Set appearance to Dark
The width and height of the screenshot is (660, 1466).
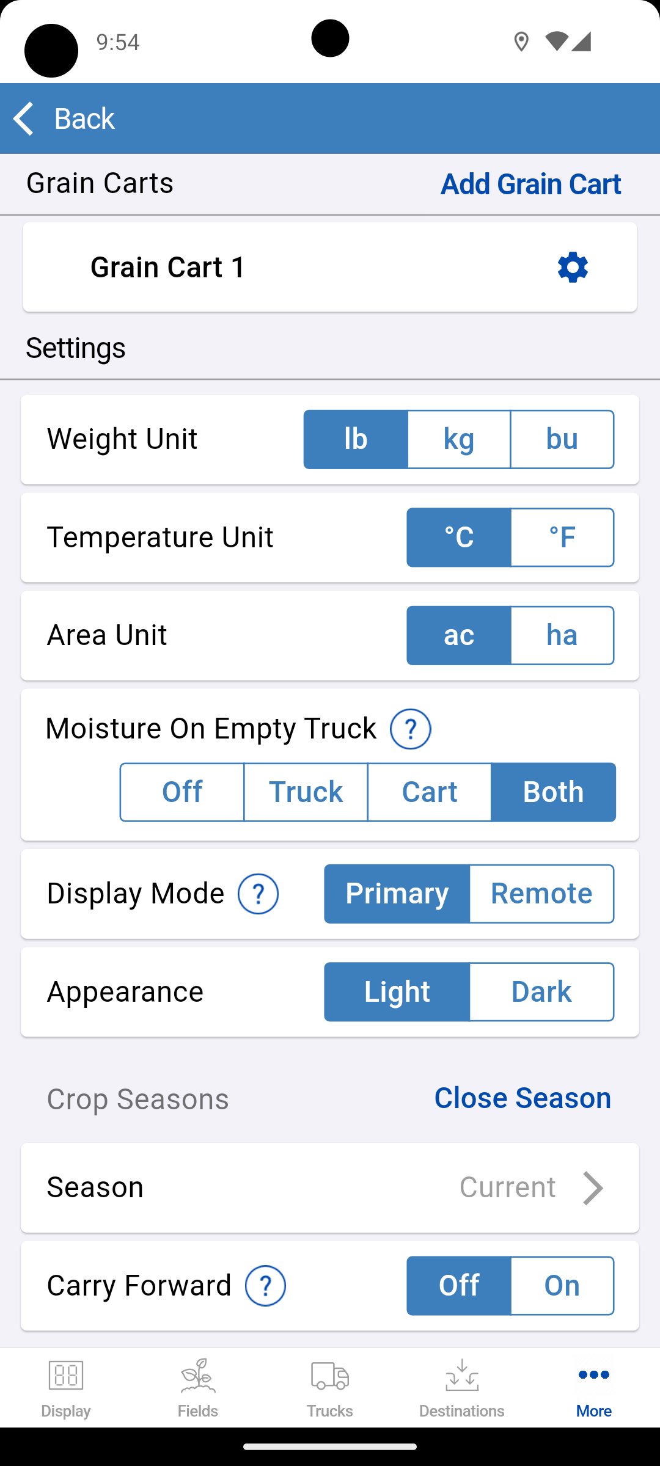[541, 992]
